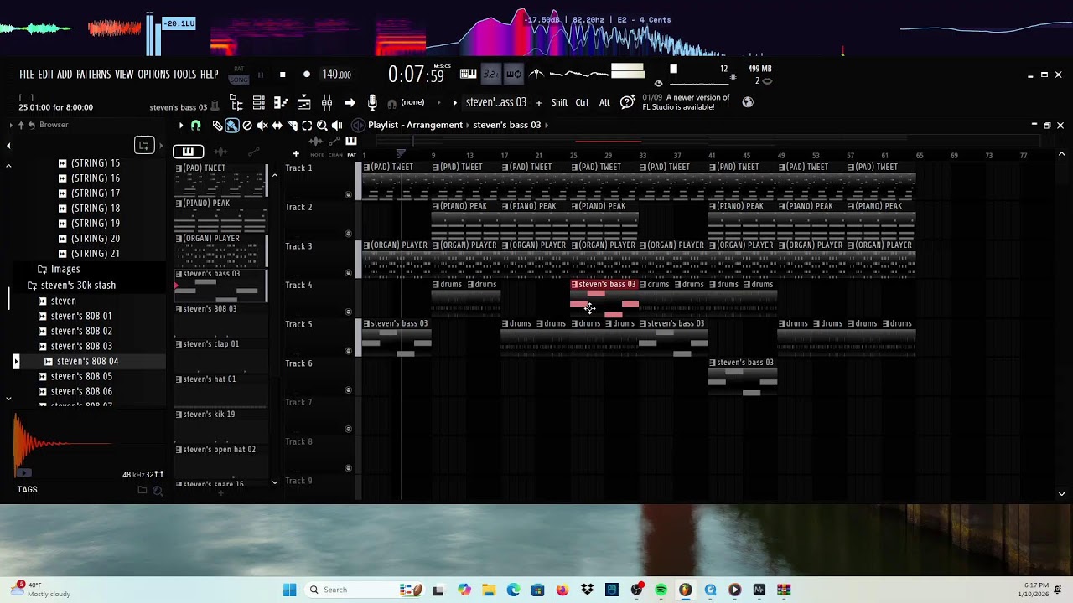1073x603 pixels.
Task: Open Playlist options menu arrow
Action: [181, 125]
